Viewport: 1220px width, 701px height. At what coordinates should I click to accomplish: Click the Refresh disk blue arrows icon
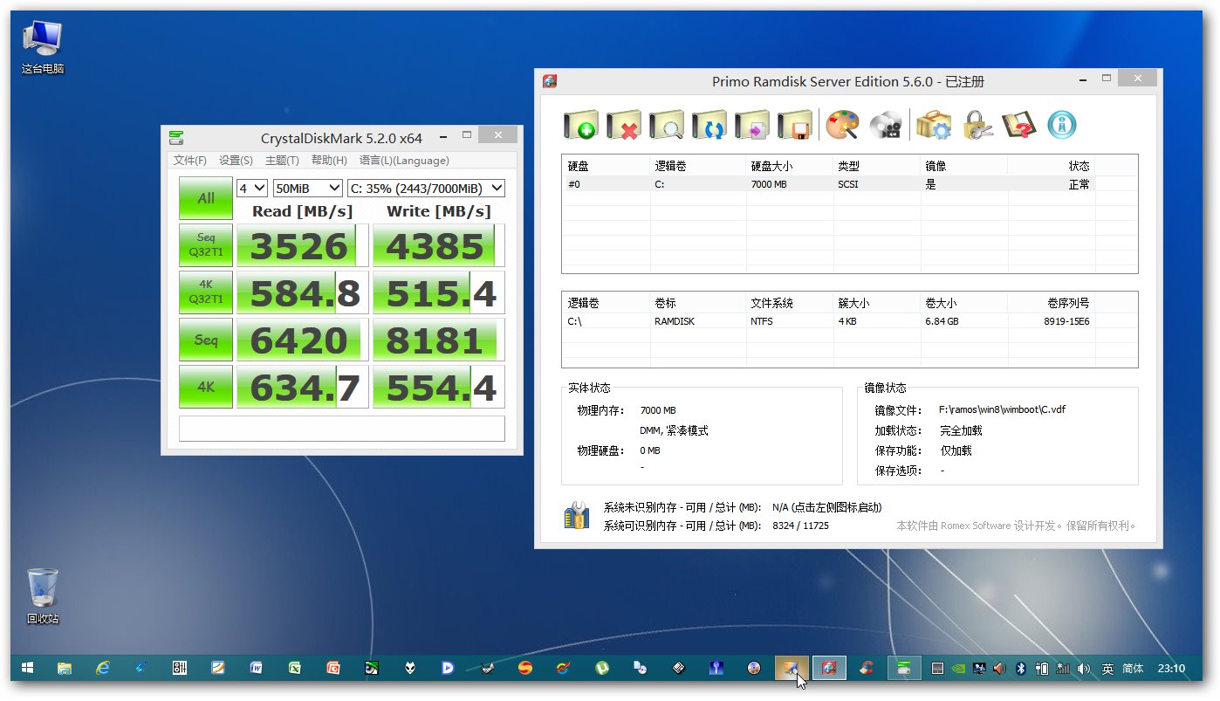click(709, 125)
